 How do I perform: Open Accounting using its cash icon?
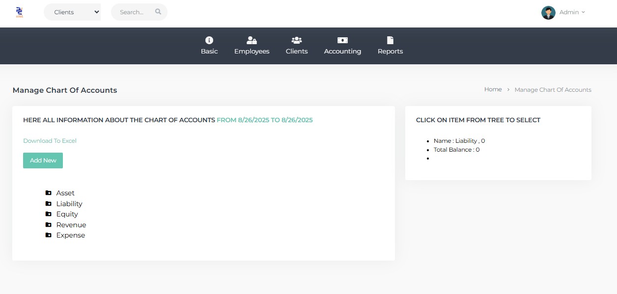tap(342, 40)
